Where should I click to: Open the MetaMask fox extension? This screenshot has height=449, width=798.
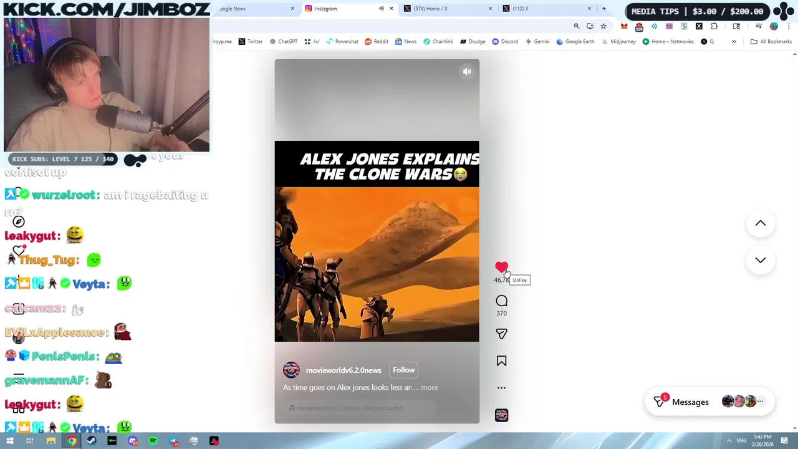(x=624, y=26)
